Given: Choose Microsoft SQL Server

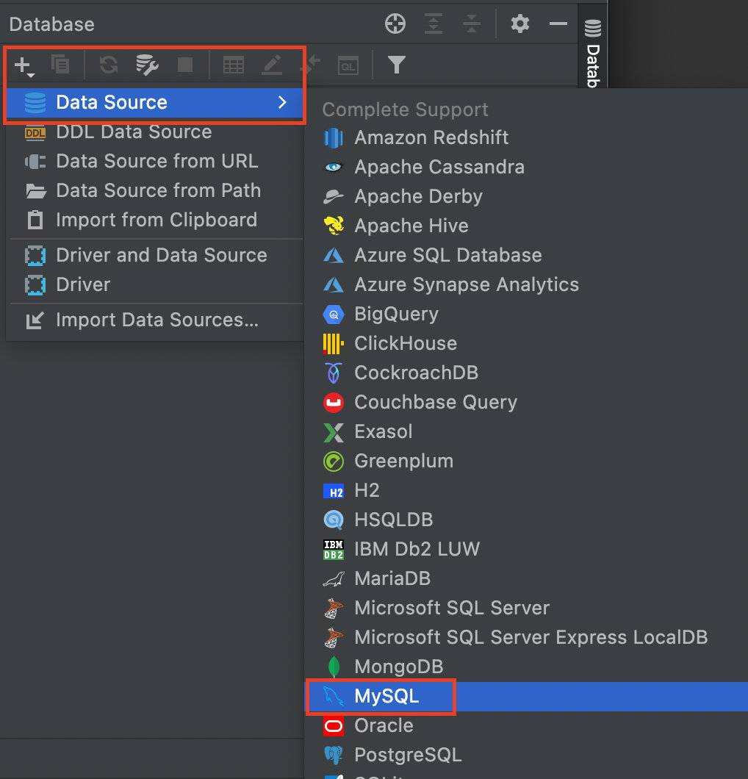Looking at the screenshot, I should coord(527,608).
